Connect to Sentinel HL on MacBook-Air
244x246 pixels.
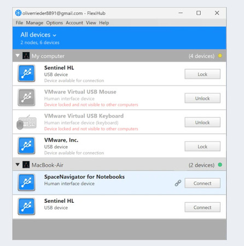pos(202,207)
